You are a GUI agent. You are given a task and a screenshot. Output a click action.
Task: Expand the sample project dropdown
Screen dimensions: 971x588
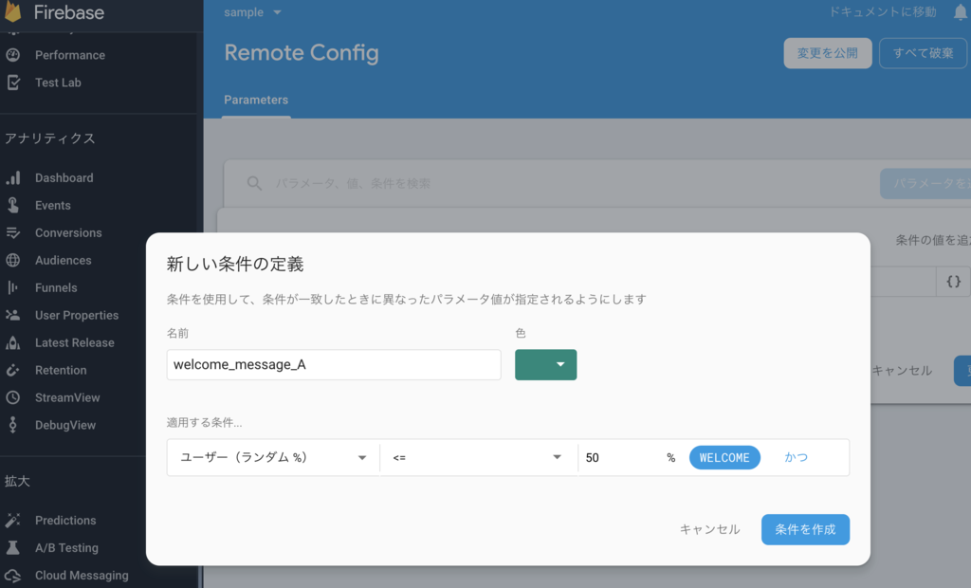tap(252, 12)
